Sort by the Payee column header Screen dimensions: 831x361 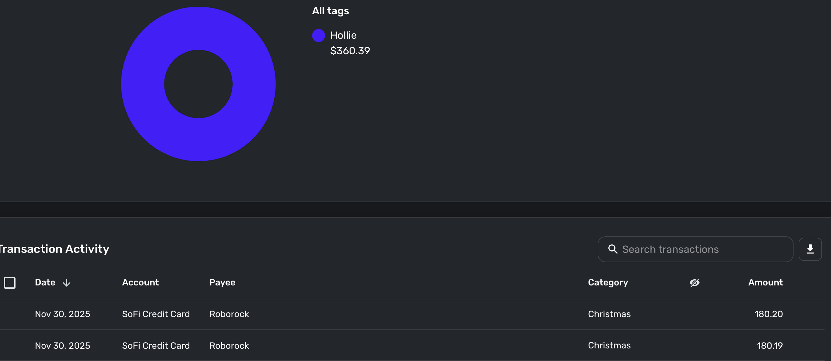222,283
